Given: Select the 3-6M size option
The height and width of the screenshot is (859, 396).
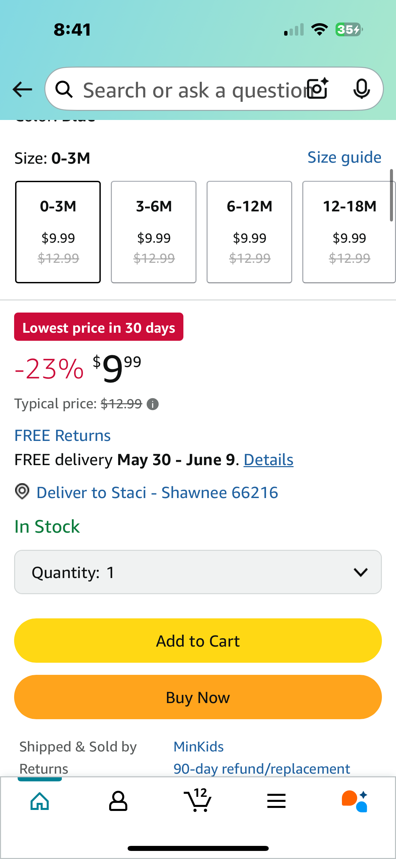Looking at the screenshot, I should [153, 232].
